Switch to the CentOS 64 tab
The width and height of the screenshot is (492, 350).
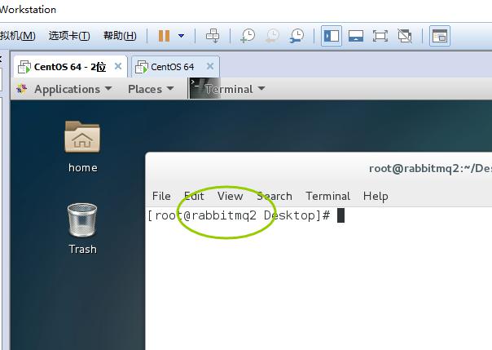pos(172,67)
